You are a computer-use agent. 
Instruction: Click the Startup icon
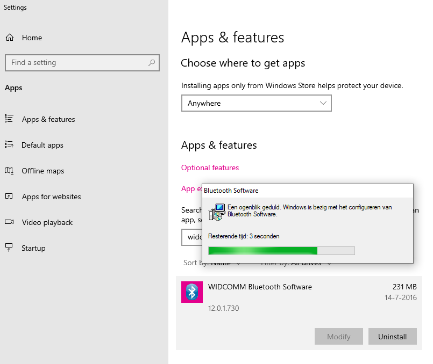pyautogui.click(x=9, y=247)
